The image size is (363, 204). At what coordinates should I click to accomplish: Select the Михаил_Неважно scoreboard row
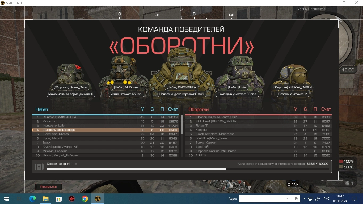[x=105, y=151]
